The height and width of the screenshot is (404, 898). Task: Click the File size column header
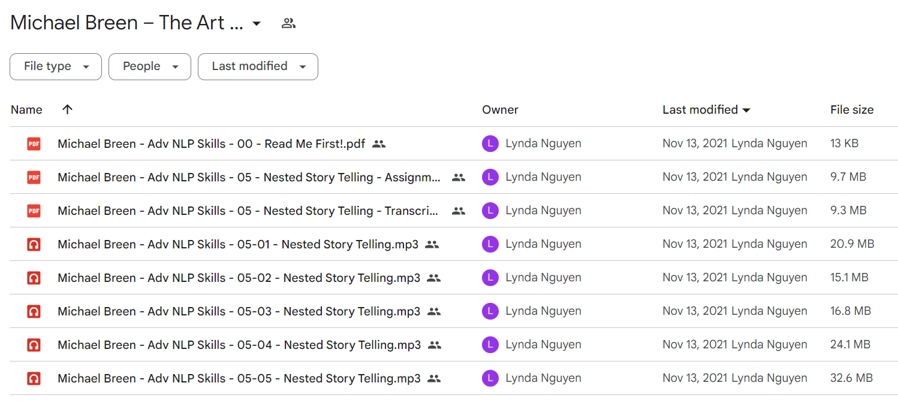pos(852,110)
